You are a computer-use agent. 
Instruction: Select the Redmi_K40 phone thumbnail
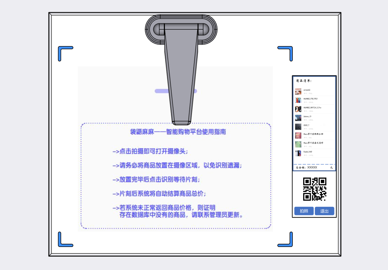tap(298, 153)
